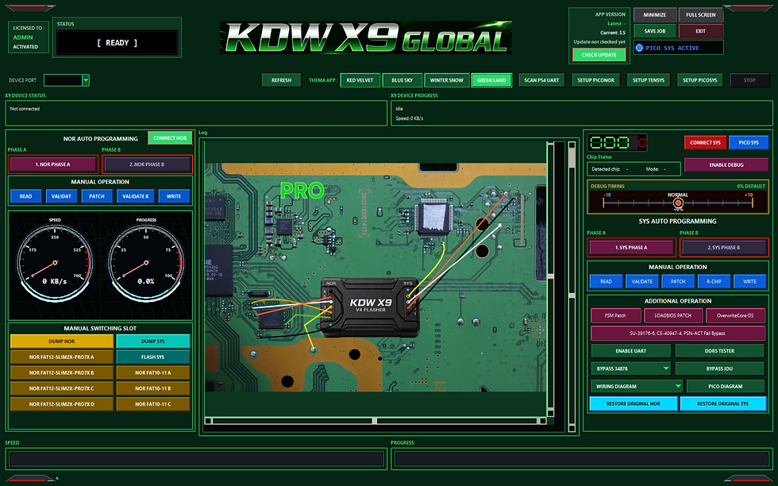Run 2. SYS Phase B

[723, 247]
